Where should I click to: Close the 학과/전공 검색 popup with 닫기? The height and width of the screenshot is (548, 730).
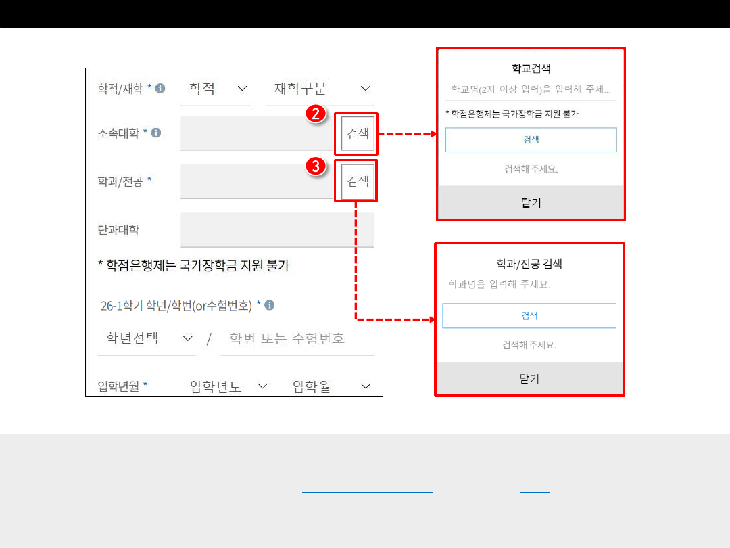(x=529, y=379)
